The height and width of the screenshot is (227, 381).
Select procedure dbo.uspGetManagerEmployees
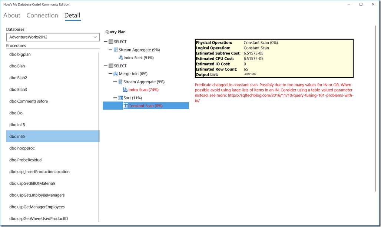53,207
